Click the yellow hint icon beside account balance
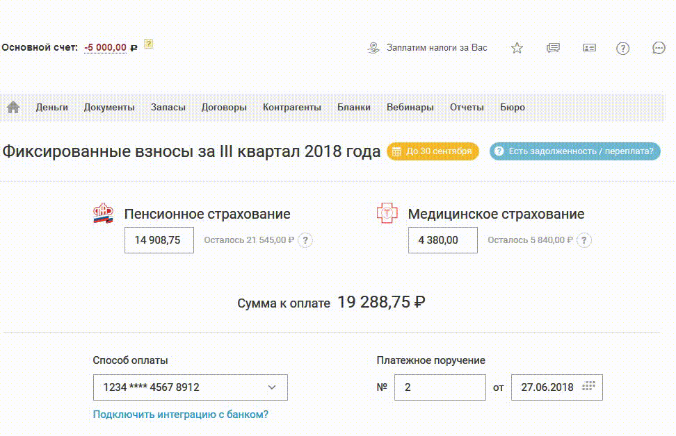 point(148,45)
